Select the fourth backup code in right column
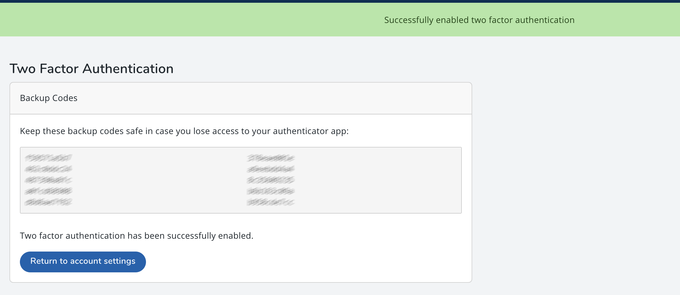680x295 pixels. [x=271, y=191]
